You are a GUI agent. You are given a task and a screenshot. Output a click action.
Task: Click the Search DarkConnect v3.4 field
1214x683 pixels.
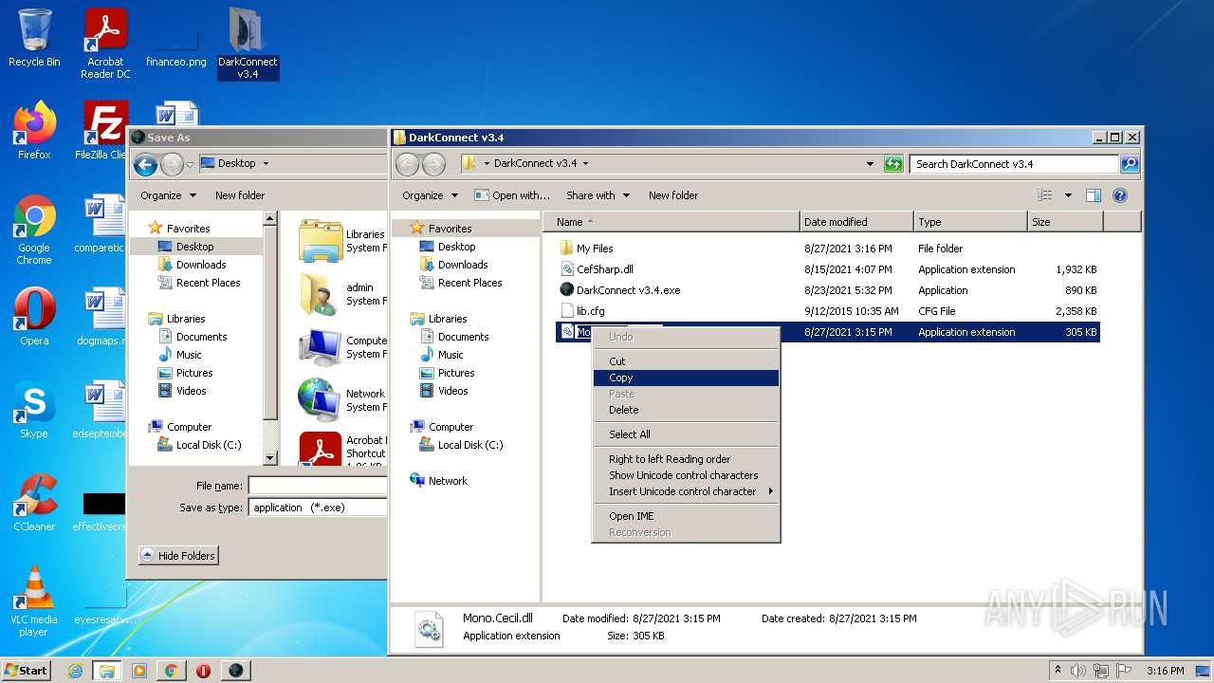click(1014, 164)
